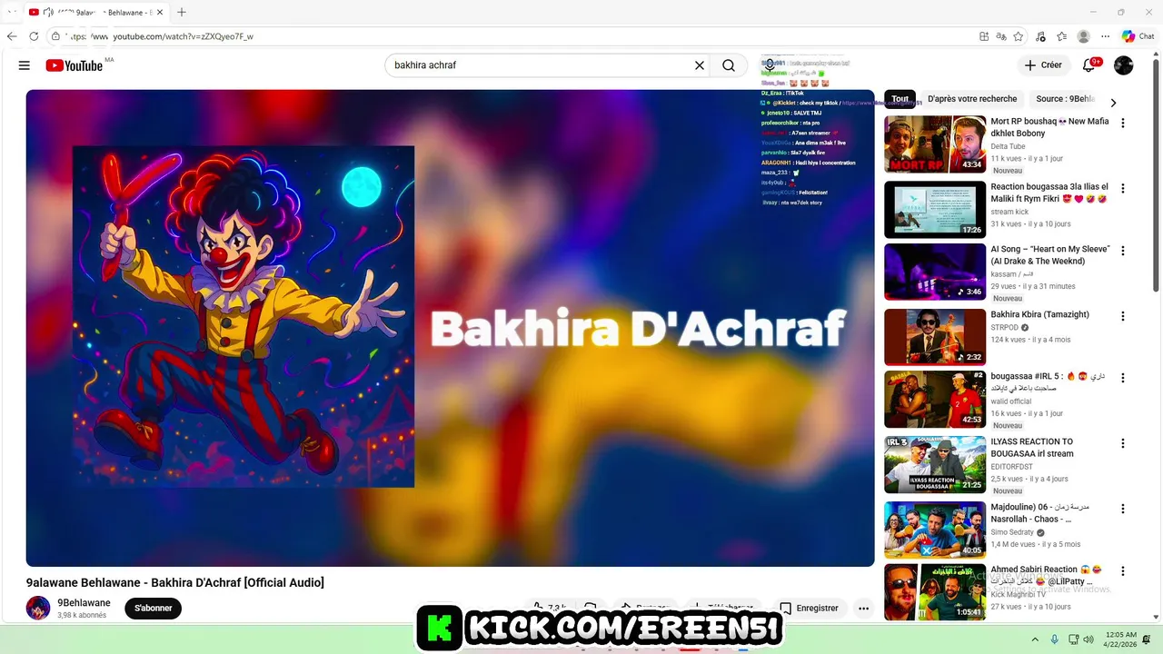Open AI Song Heart on My Sleeve title

pyautogui.click(x=1050, y=255)
